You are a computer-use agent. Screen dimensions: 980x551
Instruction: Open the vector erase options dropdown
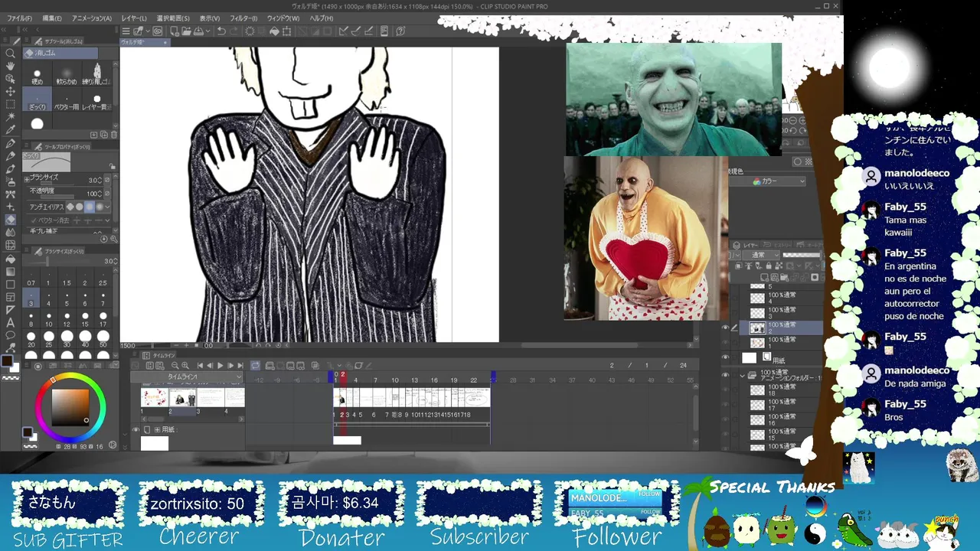tap(108, 220)
